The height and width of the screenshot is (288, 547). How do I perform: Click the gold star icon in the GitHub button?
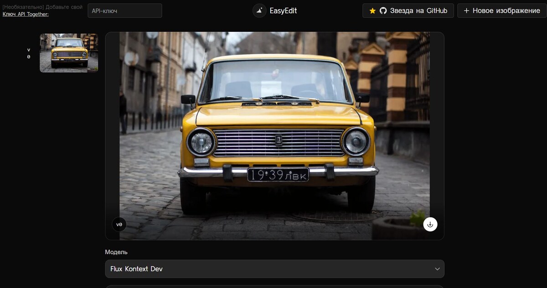click(372, 10)
